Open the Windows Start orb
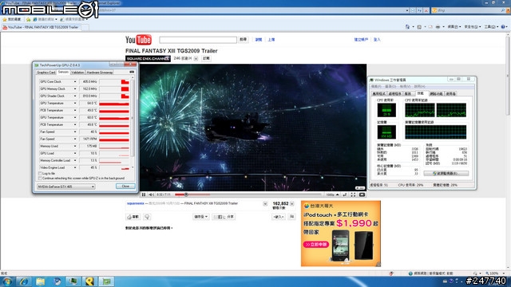 [7, 281]
